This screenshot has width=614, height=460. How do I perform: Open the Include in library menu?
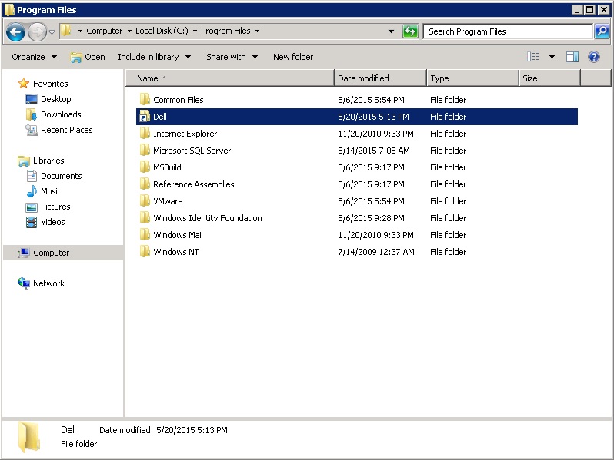[x=152, y=57]
